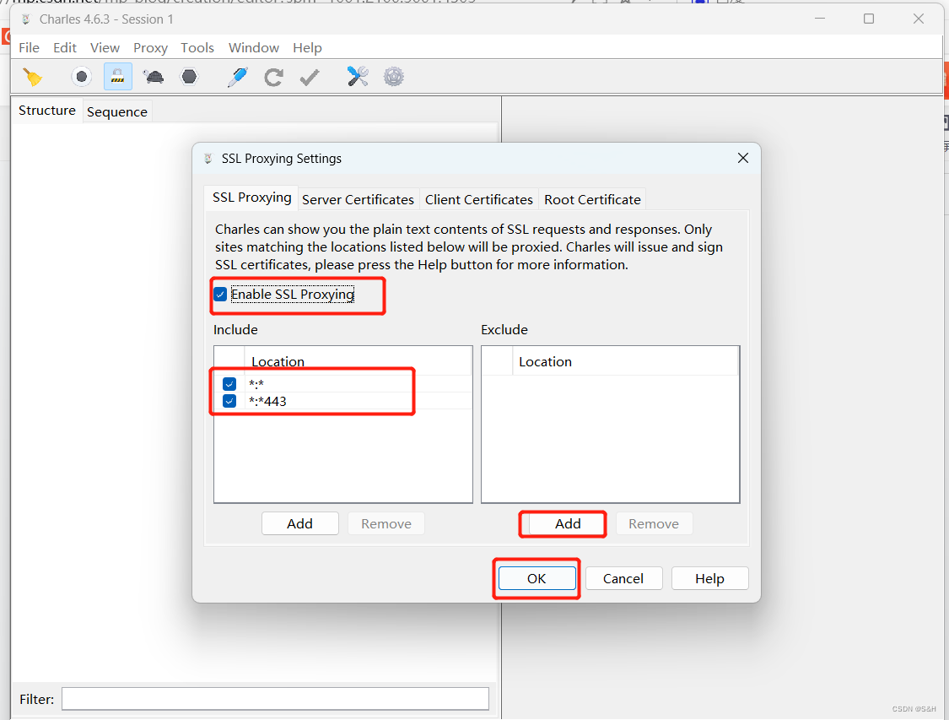Screen dimensions: 949x720
Task: Toggle the SSL proxying lock icon
Action: [117, 77]
